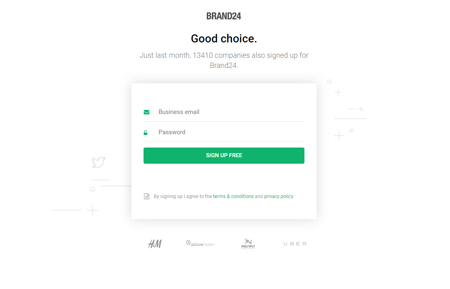Click the UBER logo
450x289 pixels.
point(295,244)
